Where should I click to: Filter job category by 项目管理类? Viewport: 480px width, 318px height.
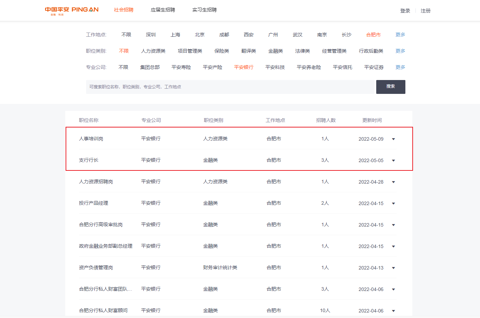[x=190, y=51]
